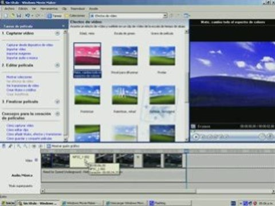Image resolution: width=275 pixels, height=206 pixels.
Task: Close the Tareas de película pane
Action: click(x=63, y=26)
